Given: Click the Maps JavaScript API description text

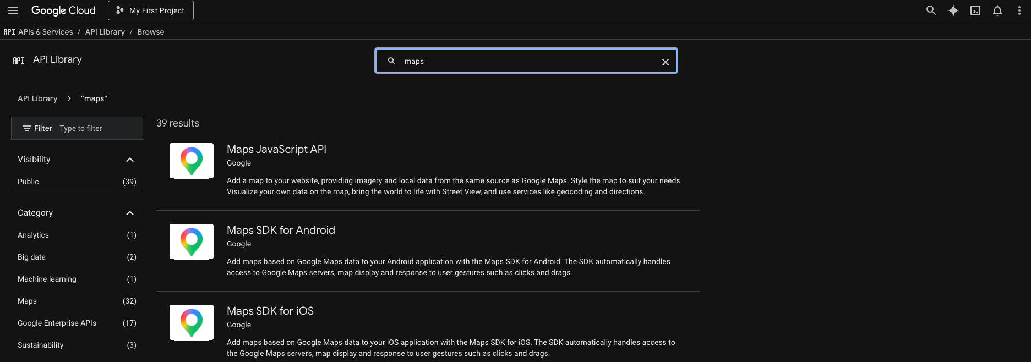Looking at the screenshot, I should [x=454, y=186].
